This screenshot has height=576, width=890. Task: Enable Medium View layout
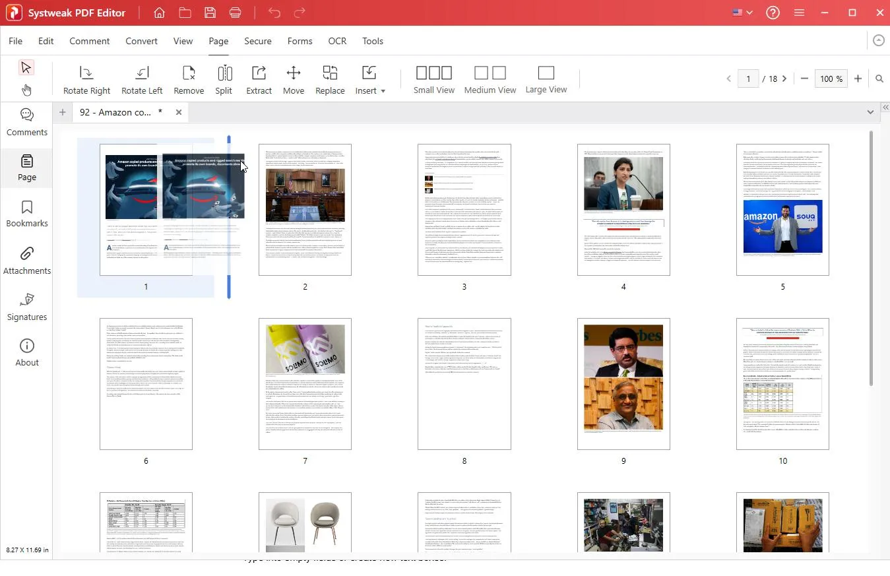[x=490, y=79]
